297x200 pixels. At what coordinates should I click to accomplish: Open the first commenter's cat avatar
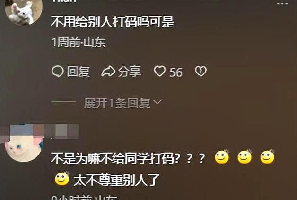[24, 11]
